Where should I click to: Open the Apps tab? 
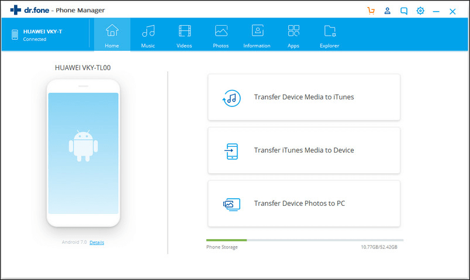point(293,35)
